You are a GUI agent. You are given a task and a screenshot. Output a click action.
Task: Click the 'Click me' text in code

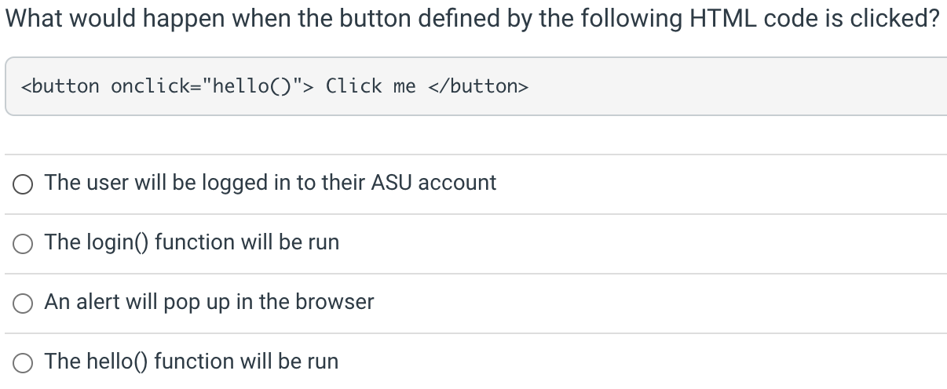tap(371, 86)
